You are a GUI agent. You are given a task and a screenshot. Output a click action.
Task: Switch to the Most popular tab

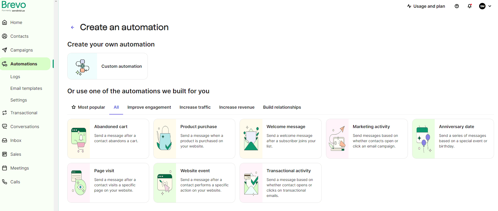(88, 107)
